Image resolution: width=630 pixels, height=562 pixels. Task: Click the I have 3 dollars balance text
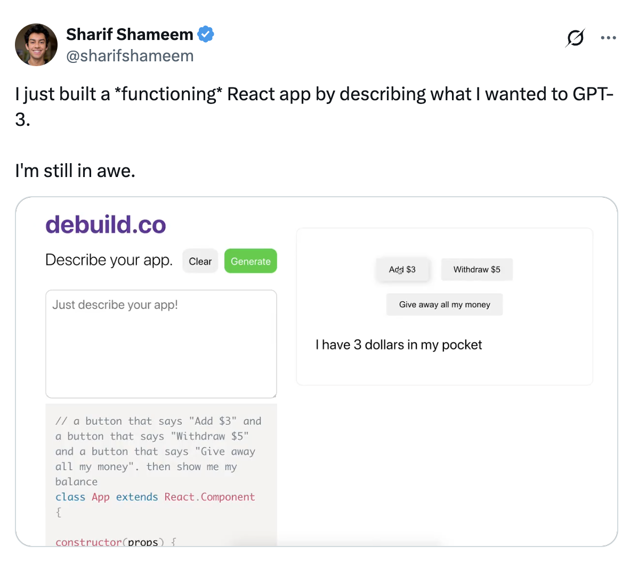click(399, 345)
